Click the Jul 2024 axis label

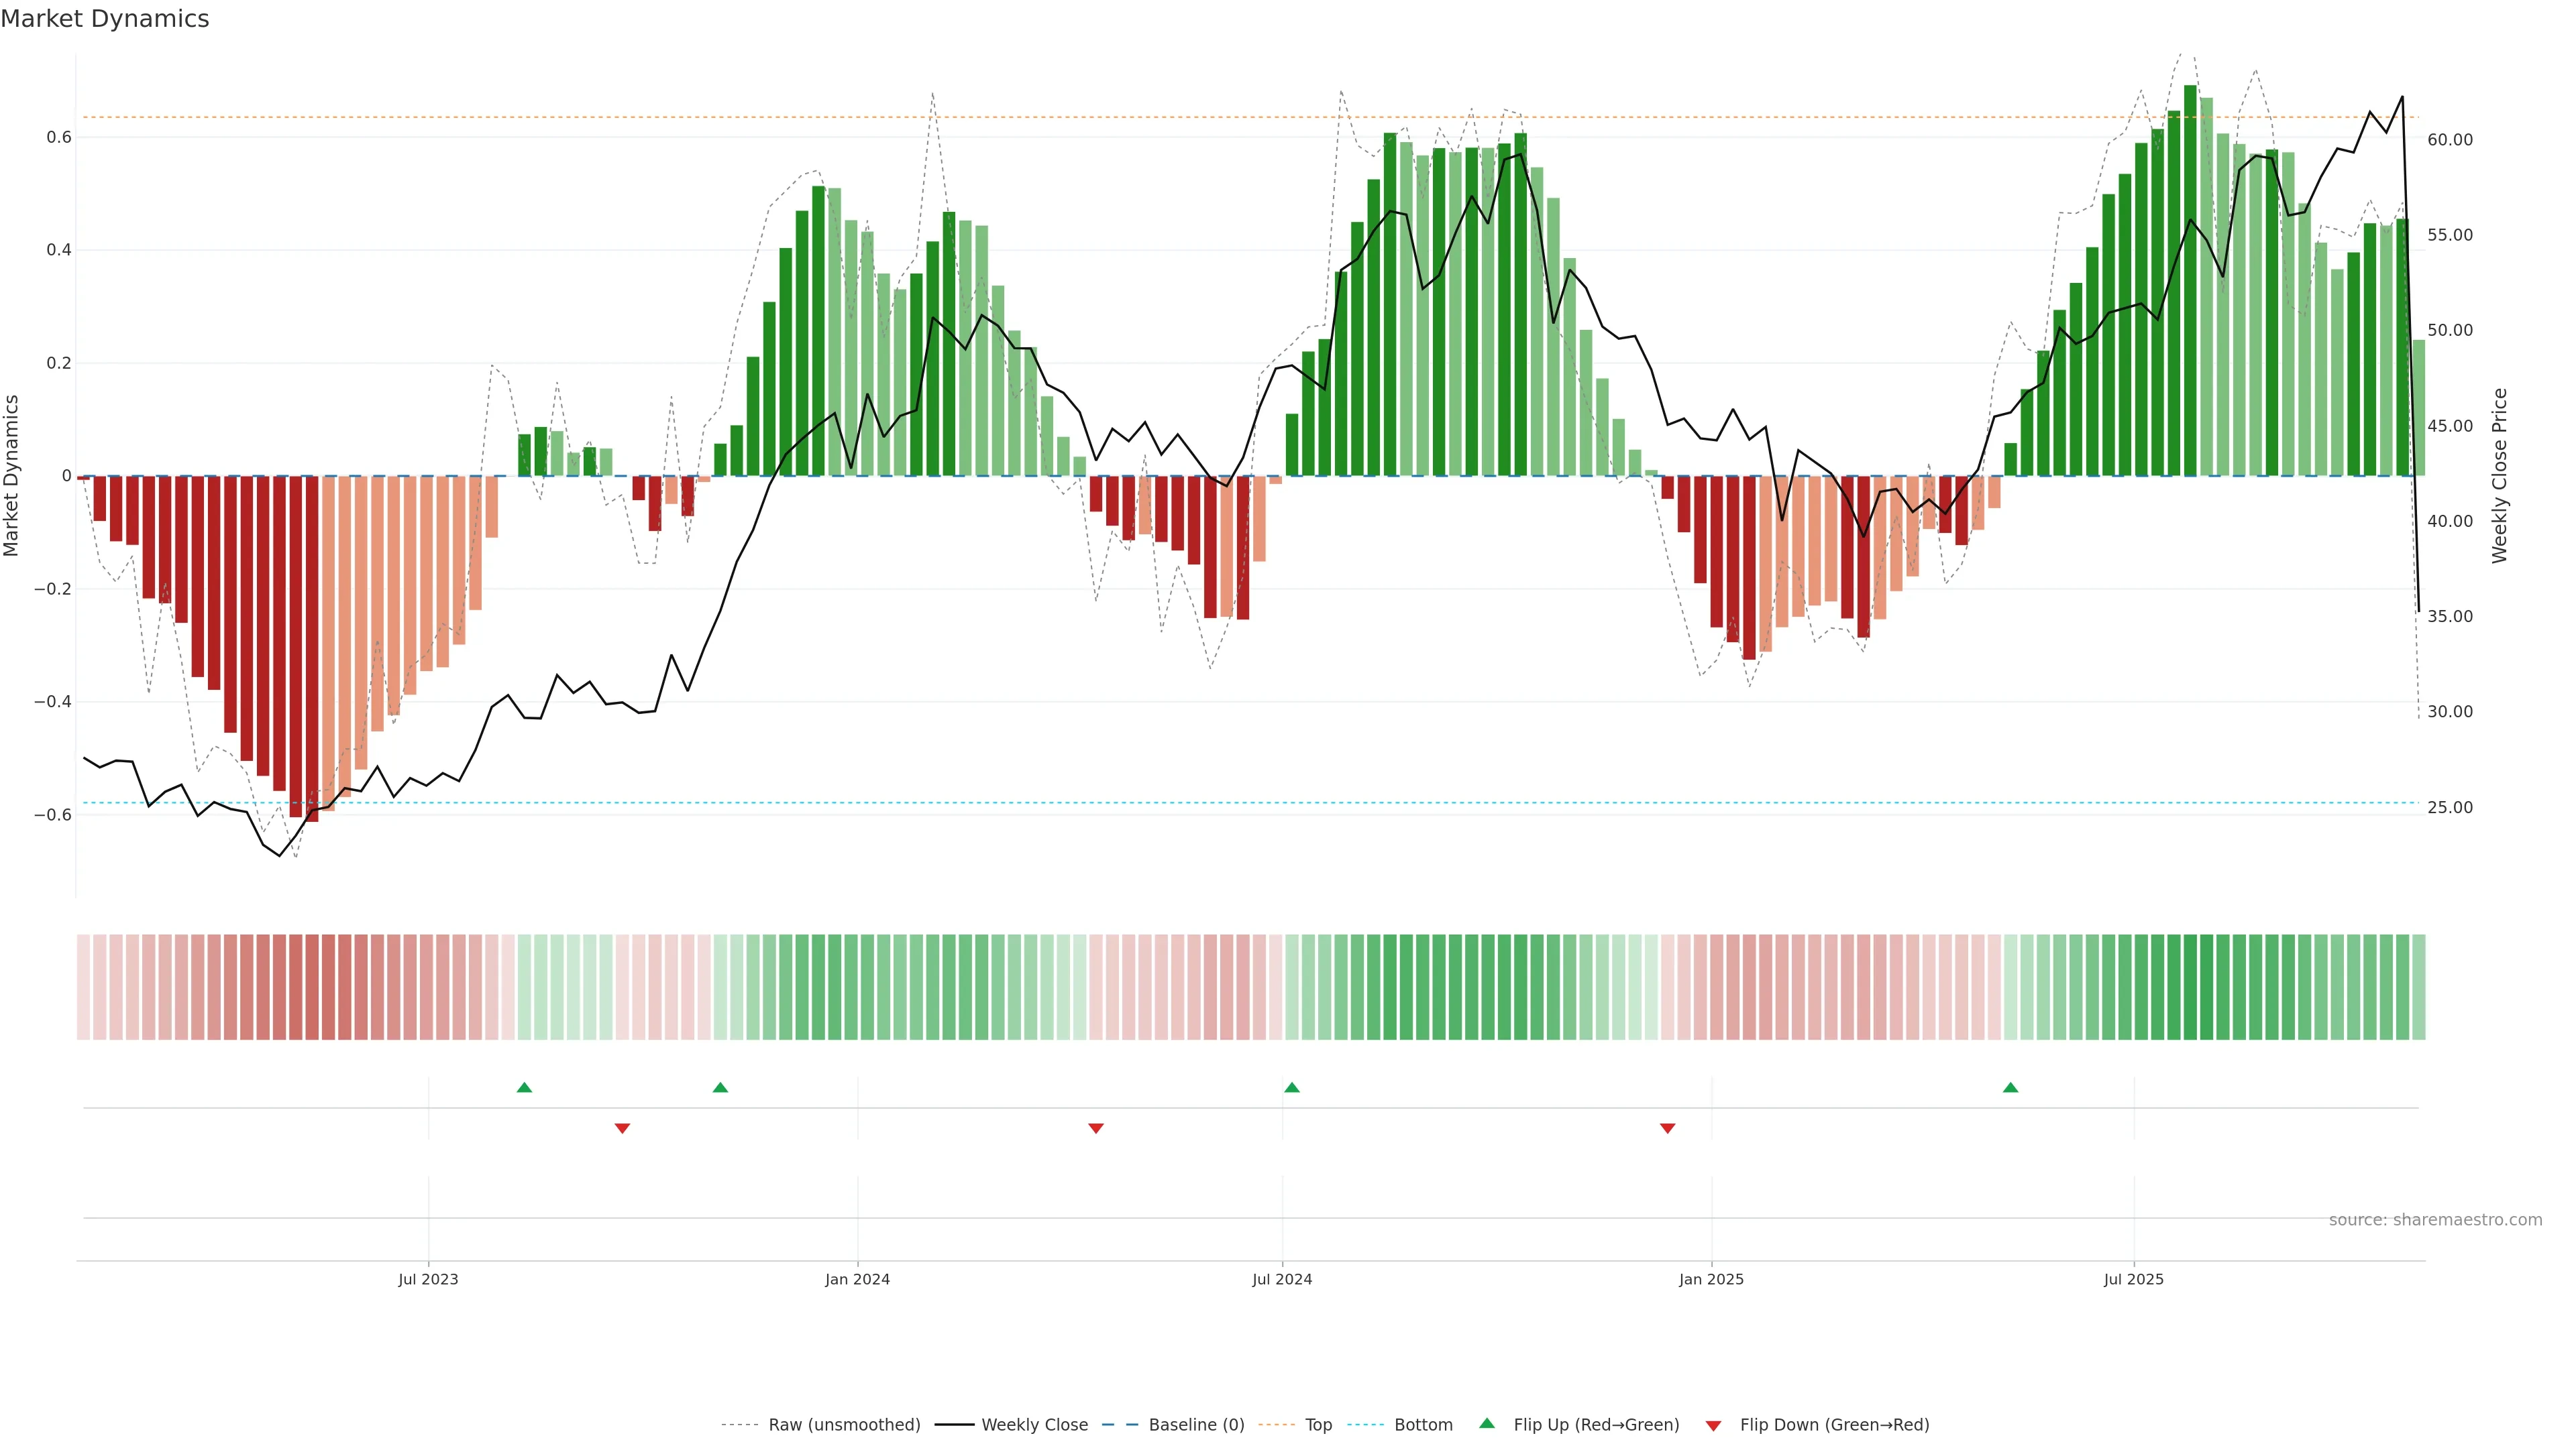coord(1282,1279)
